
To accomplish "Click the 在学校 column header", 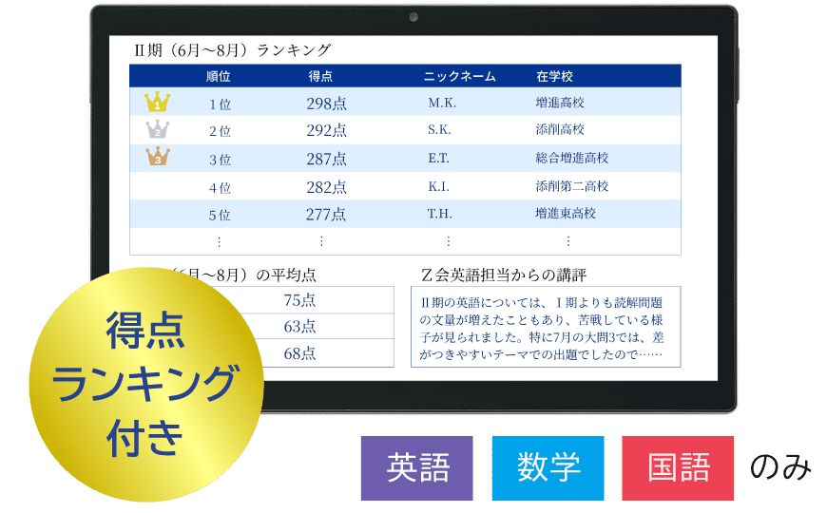I will [555, 76].
